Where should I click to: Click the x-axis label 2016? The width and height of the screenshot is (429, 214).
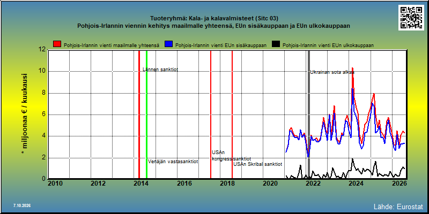[x=184, y=183]
